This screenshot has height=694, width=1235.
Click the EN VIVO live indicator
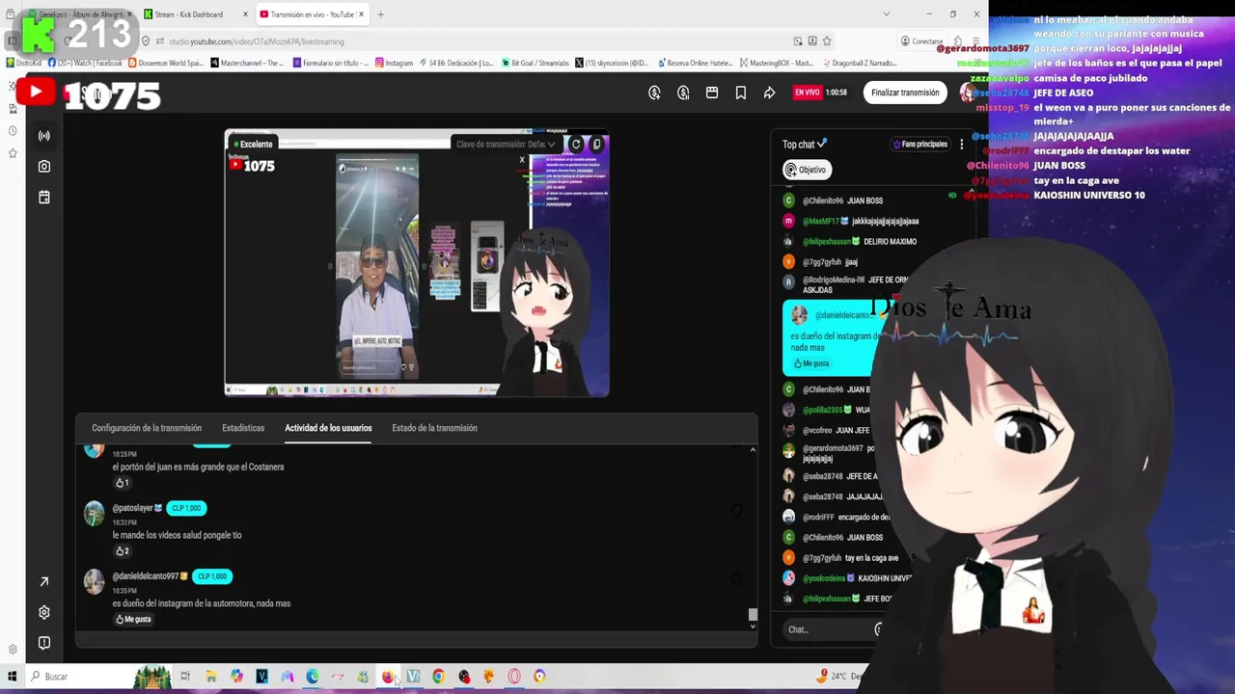(x=807, y=93)
